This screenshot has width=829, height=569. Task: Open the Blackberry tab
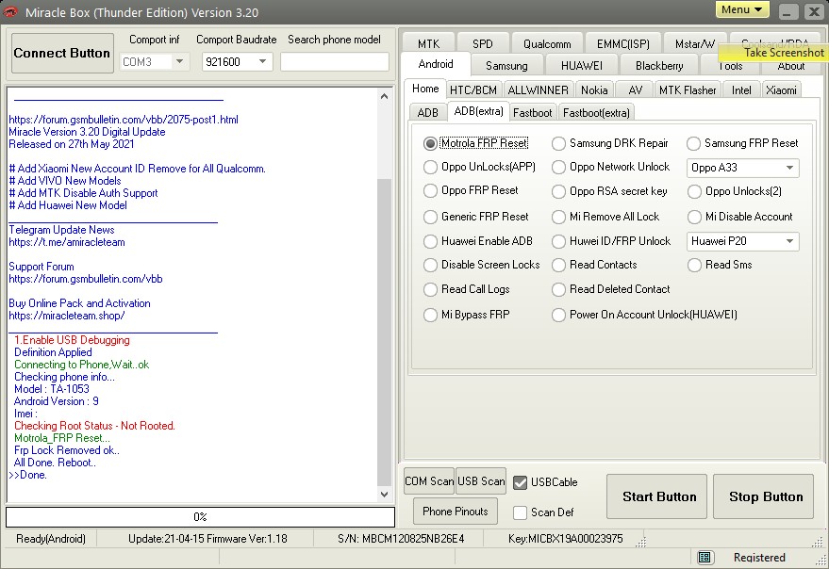pyautogui.click(x=659, y=66)
